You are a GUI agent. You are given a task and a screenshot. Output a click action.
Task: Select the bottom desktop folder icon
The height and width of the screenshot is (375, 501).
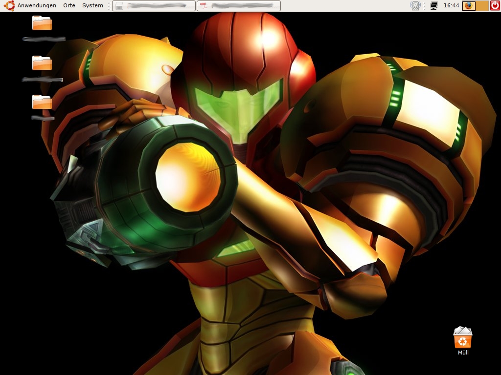[x=42, y=102]
